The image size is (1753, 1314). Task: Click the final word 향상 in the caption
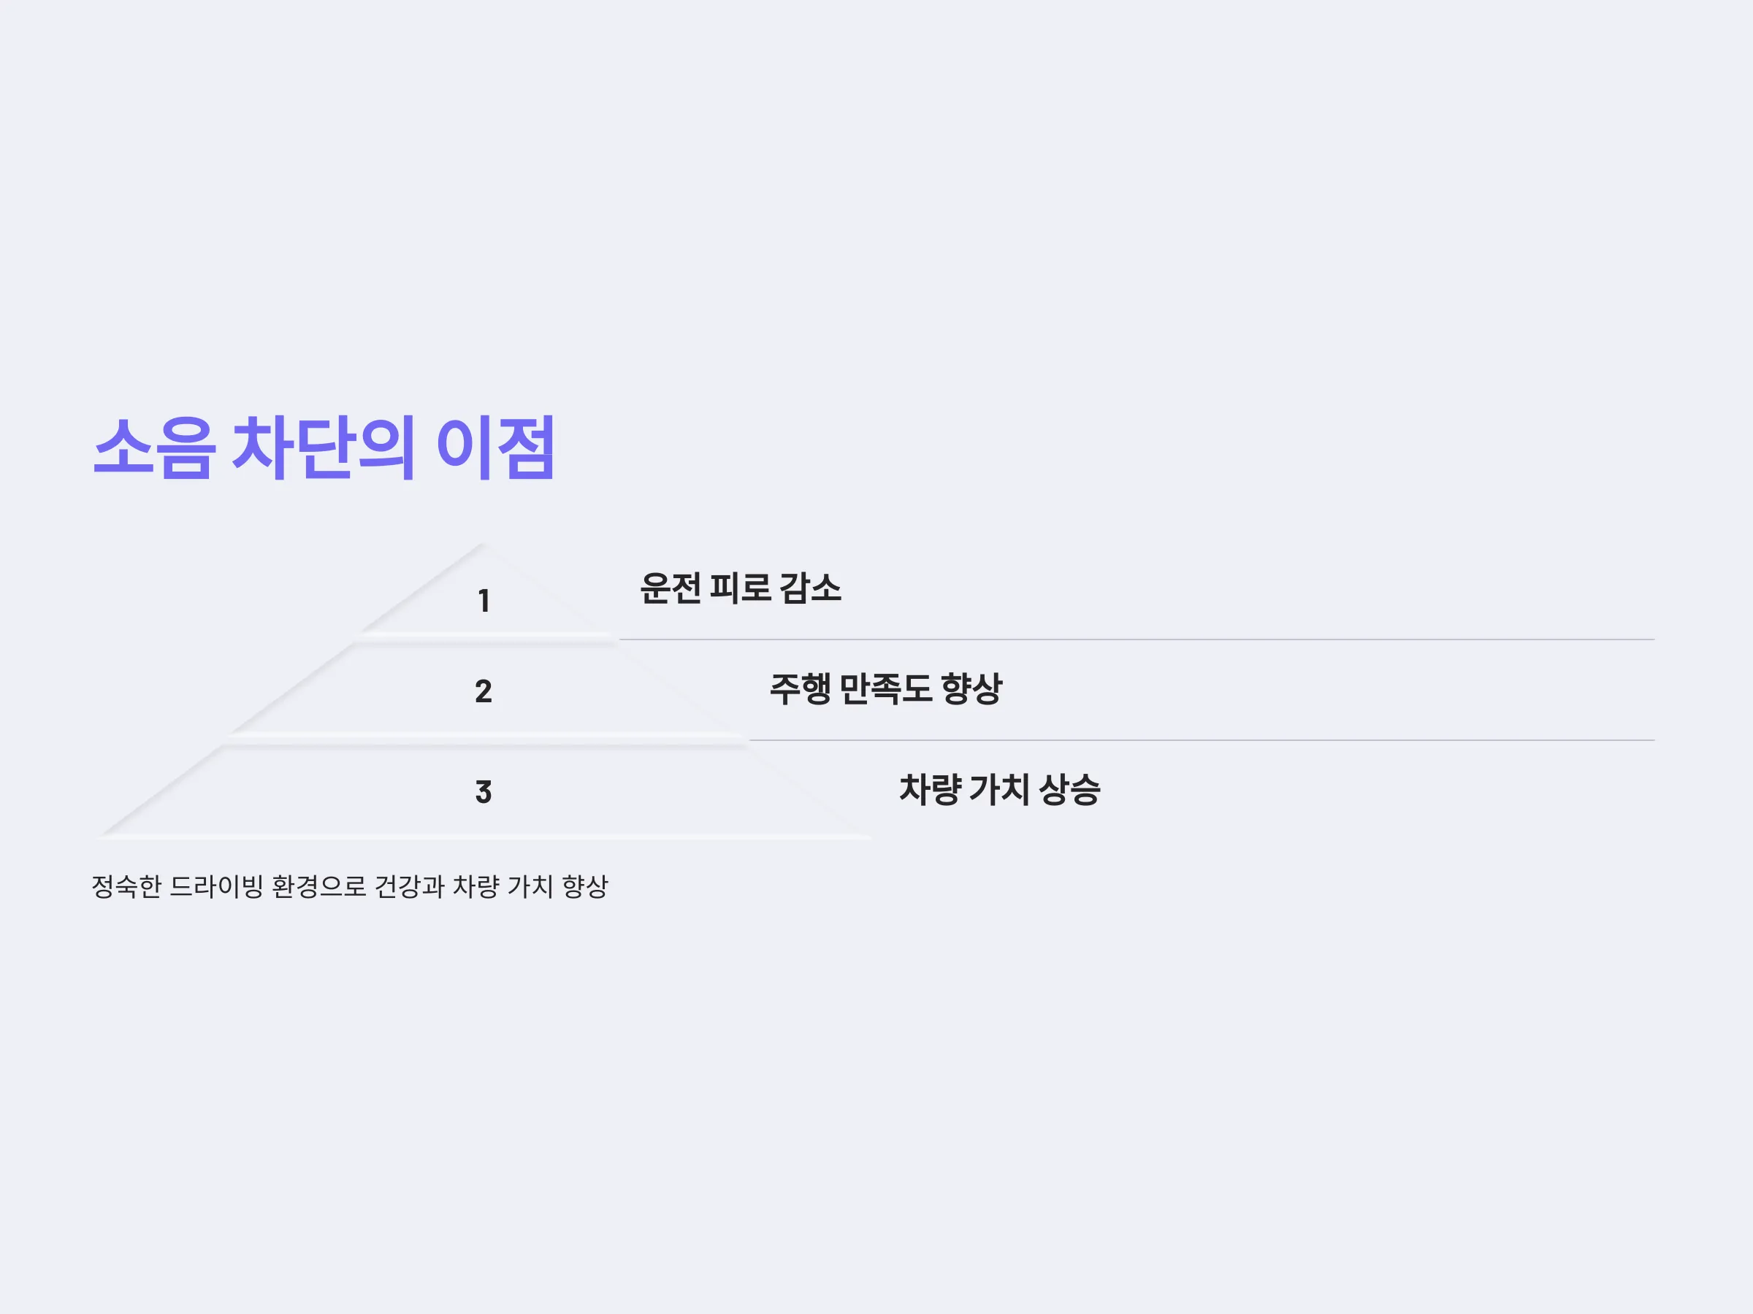585,886
